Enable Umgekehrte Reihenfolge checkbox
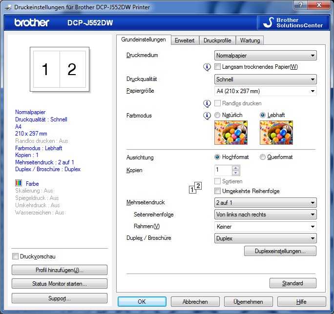The image size is (334, 314). [x=217, y=191]
